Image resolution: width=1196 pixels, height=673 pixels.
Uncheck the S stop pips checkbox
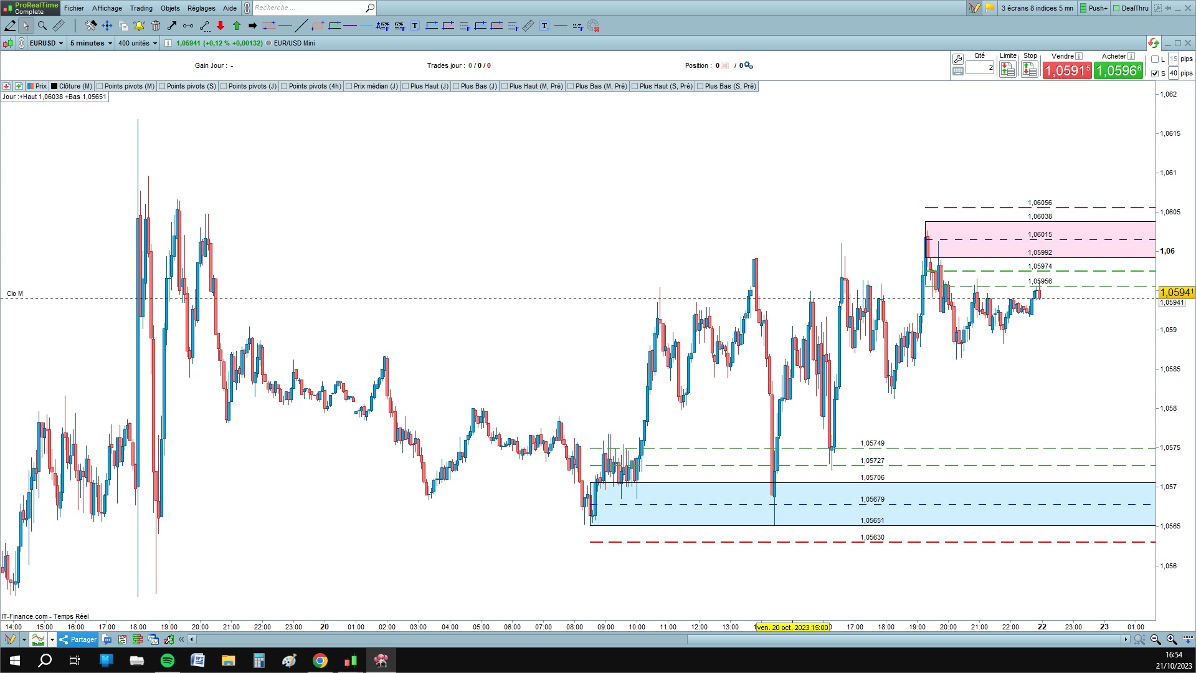point(1155,74)
